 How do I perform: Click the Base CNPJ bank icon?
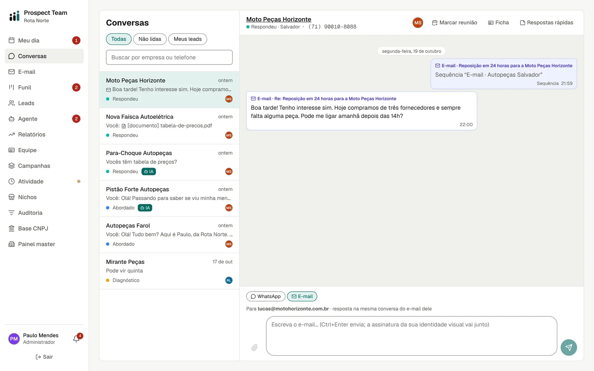coord(12,229)
